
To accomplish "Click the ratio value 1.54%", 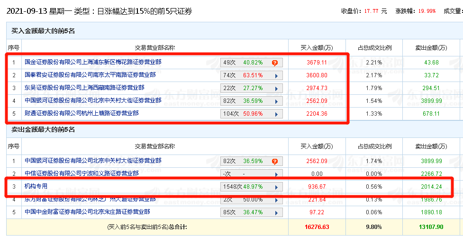I will tap(374, 101).
